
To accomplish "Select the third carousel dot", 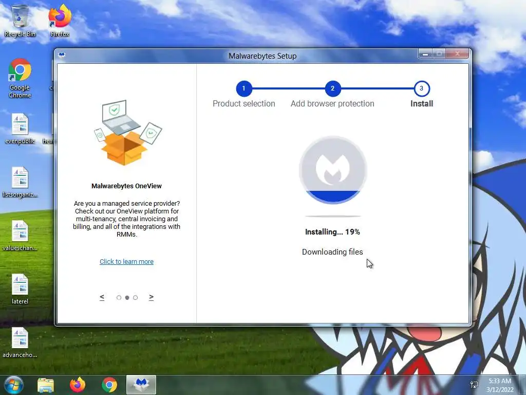I will pyautogui.click(x=135, y=298).
